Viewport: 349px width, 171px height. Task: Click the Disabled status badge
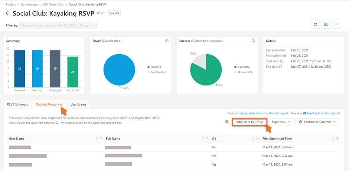tap(114, 13)
